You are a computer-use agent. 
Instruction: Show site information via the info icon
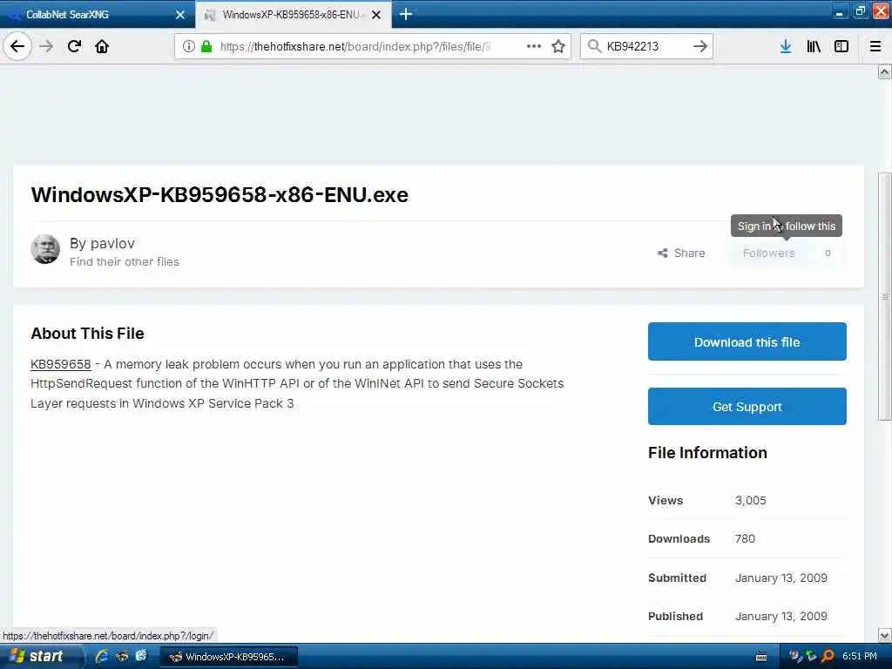(189, 46)
